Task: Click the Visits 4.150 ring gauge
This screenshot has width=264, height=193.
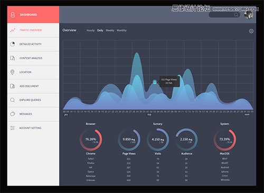Action: [x=158, y=140]
